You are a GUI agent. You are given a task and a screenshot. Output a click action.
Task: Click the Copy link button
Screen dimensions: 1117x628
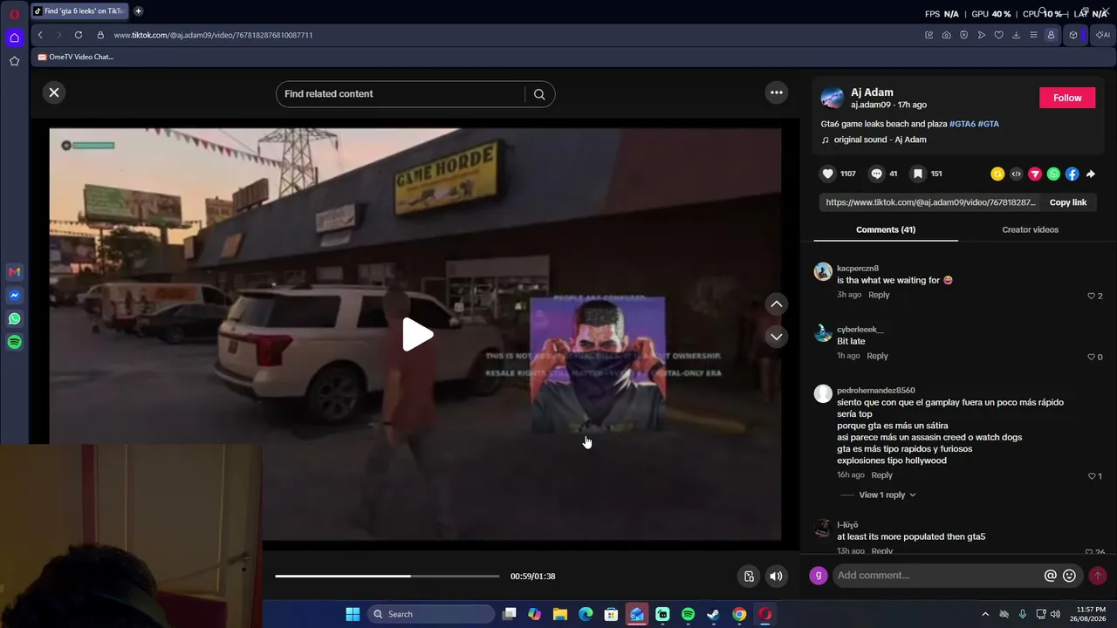click(1068, 202)
